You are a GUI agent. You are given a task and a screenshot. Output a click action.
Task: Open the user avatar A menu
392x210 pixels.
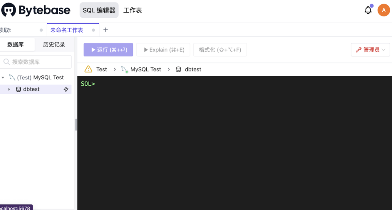384,10
